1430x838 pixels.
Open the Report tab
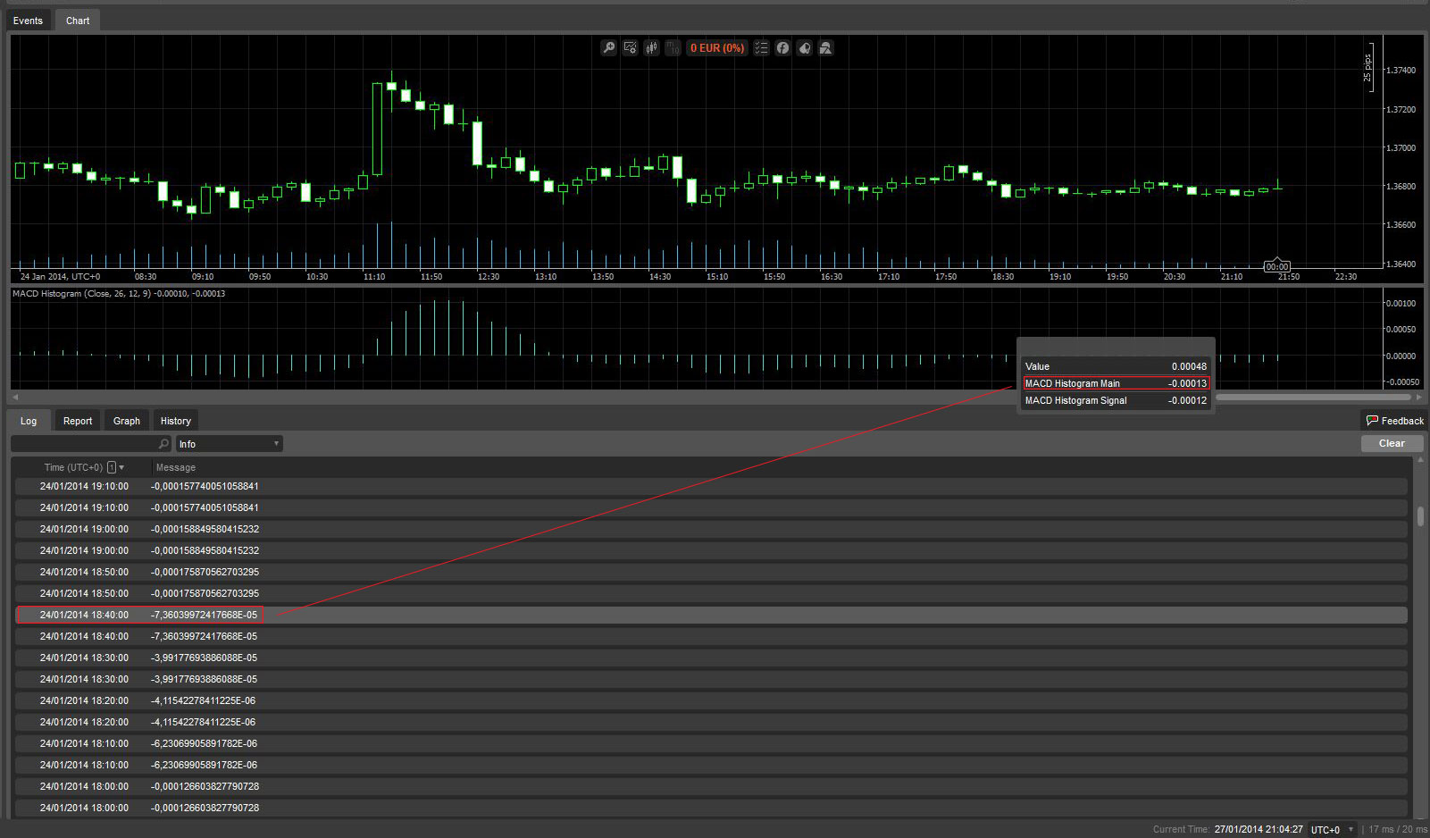[x=78, y=421]
